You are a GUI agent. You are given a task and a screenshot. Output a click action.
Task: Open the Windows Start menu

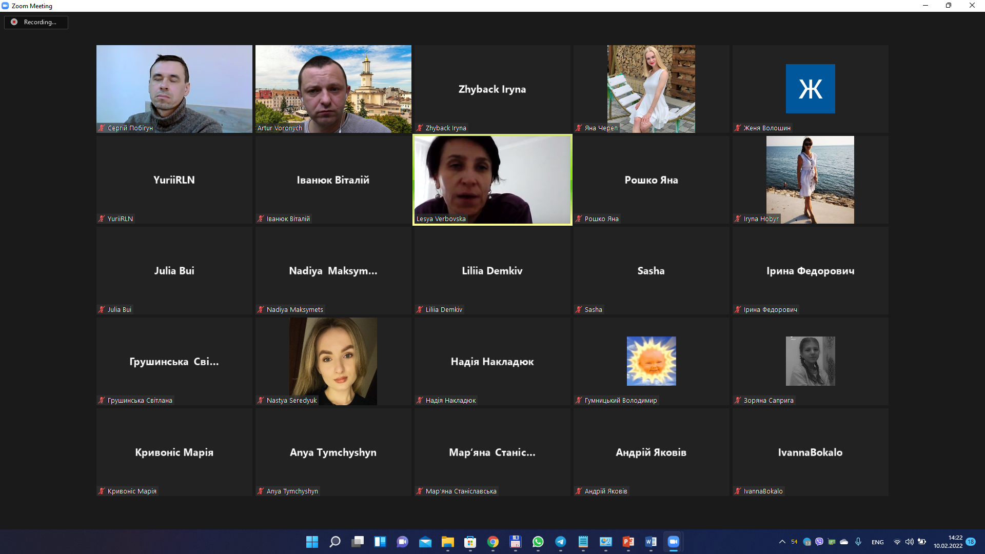312,542
